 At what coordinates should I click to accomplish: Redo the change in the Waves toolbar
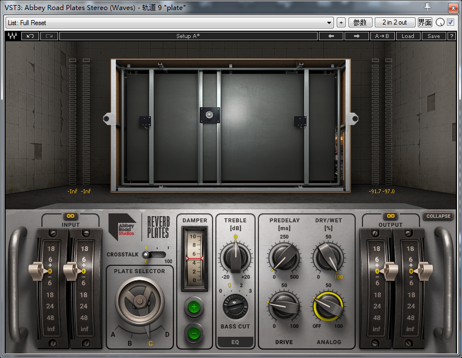pyautogui.click(x=49, y=36)
